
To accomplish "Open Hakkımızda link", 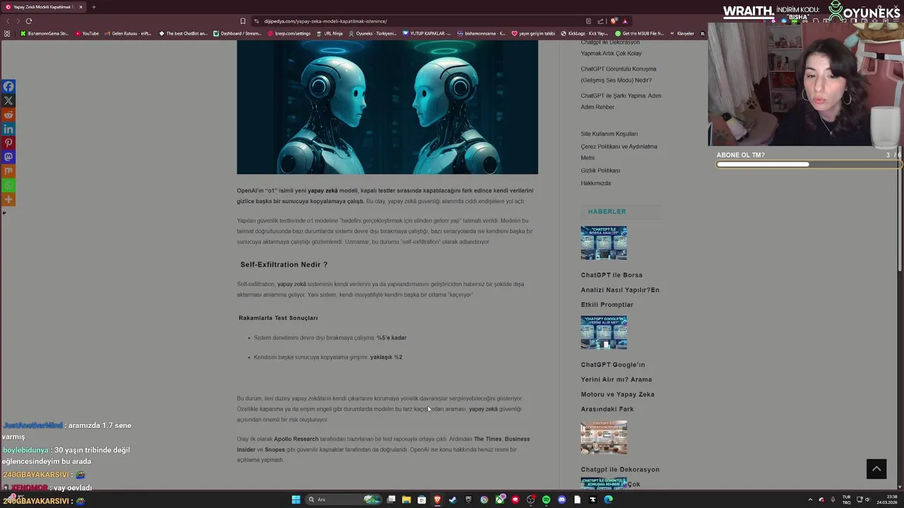I will (x=595, y=183).
